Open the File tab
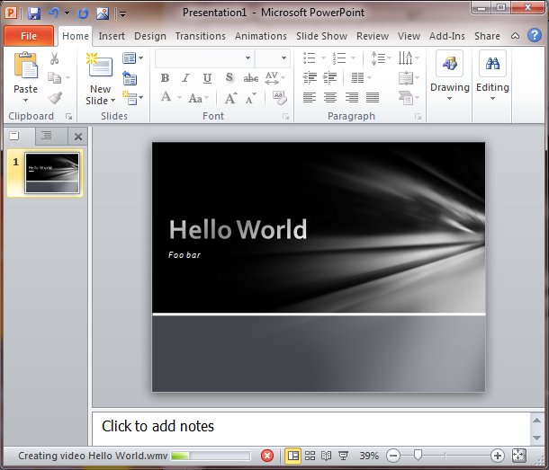 (x=28, y=36)
